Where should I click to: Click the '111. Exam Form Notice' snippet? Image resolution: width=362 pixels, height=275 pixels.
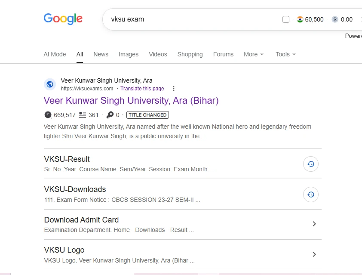[122, 200]
